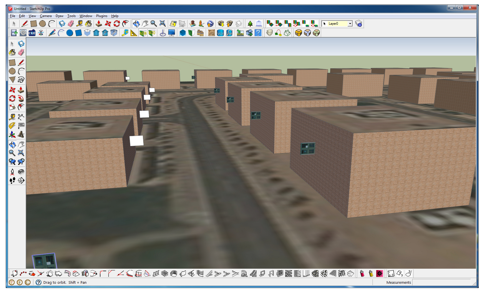Click the status bar help question icon

click(x=38, y=282)
